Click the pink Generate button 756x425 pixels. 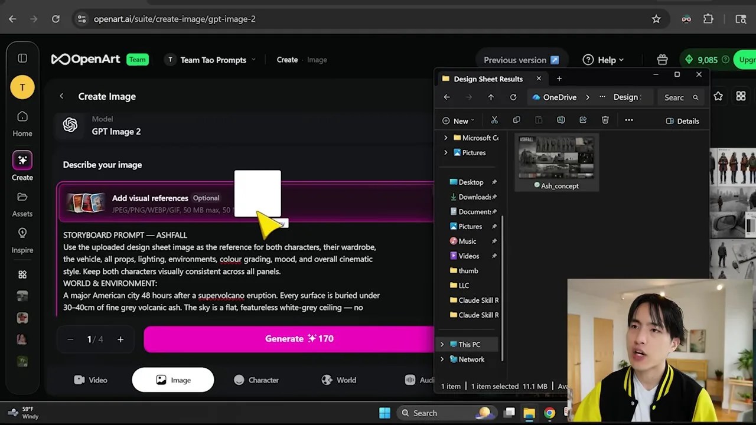289,339
